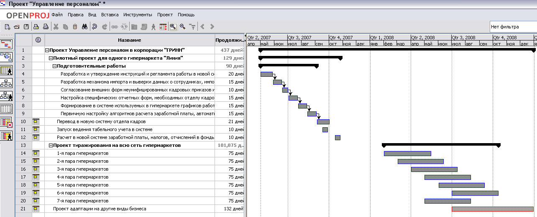Select the 'Перевод в новую систему отдела кадров' task
The height and width of the screenshot is (217, 537).
[x=101, y=122]
